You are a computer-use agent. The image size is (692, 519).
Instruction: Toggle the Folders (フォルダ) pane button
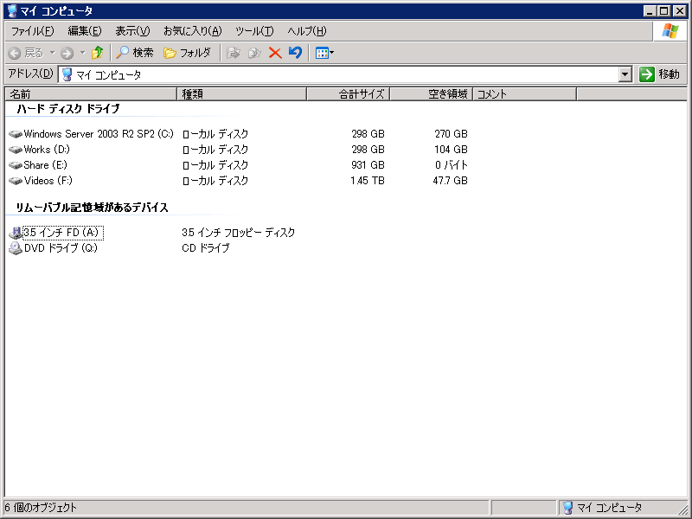point(187,53)
